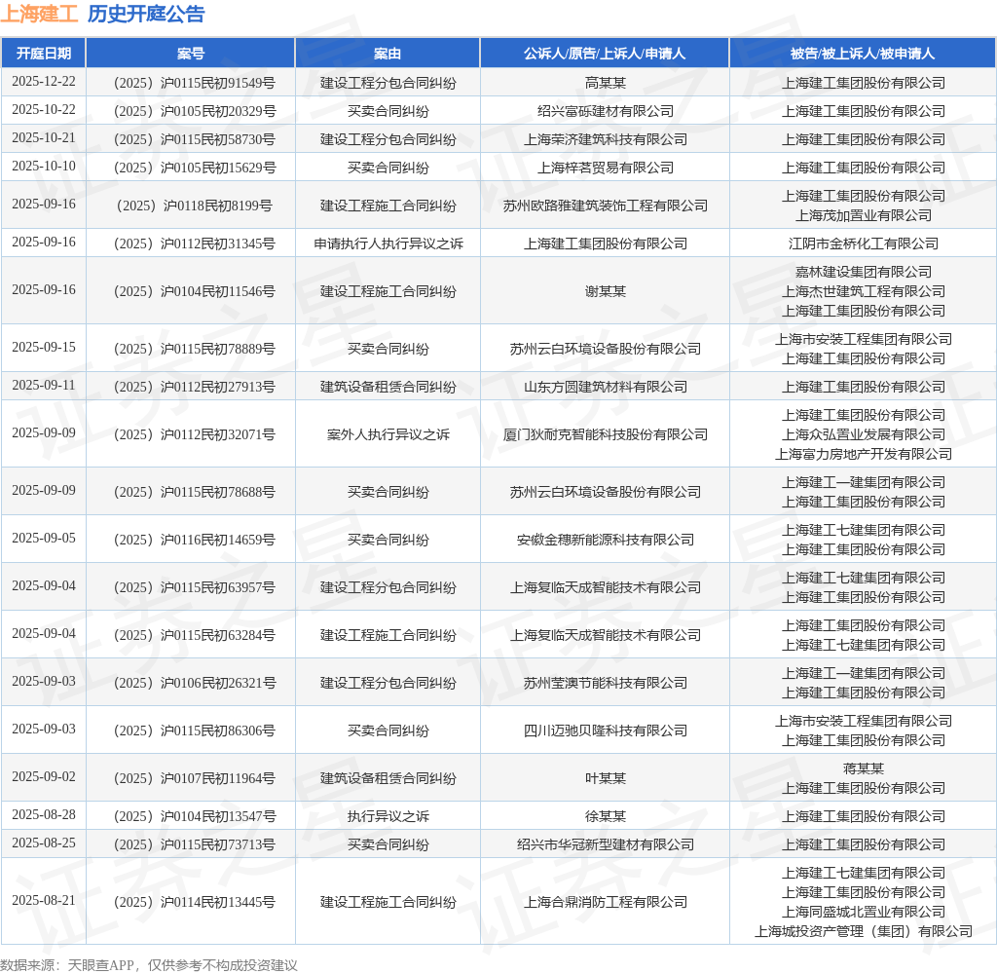
Task: Click plaintiff '上海梓茗贸易有限公司'
Action: click(606, 168)
